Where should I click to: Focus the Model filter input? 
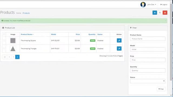click(x=148, y=49)
